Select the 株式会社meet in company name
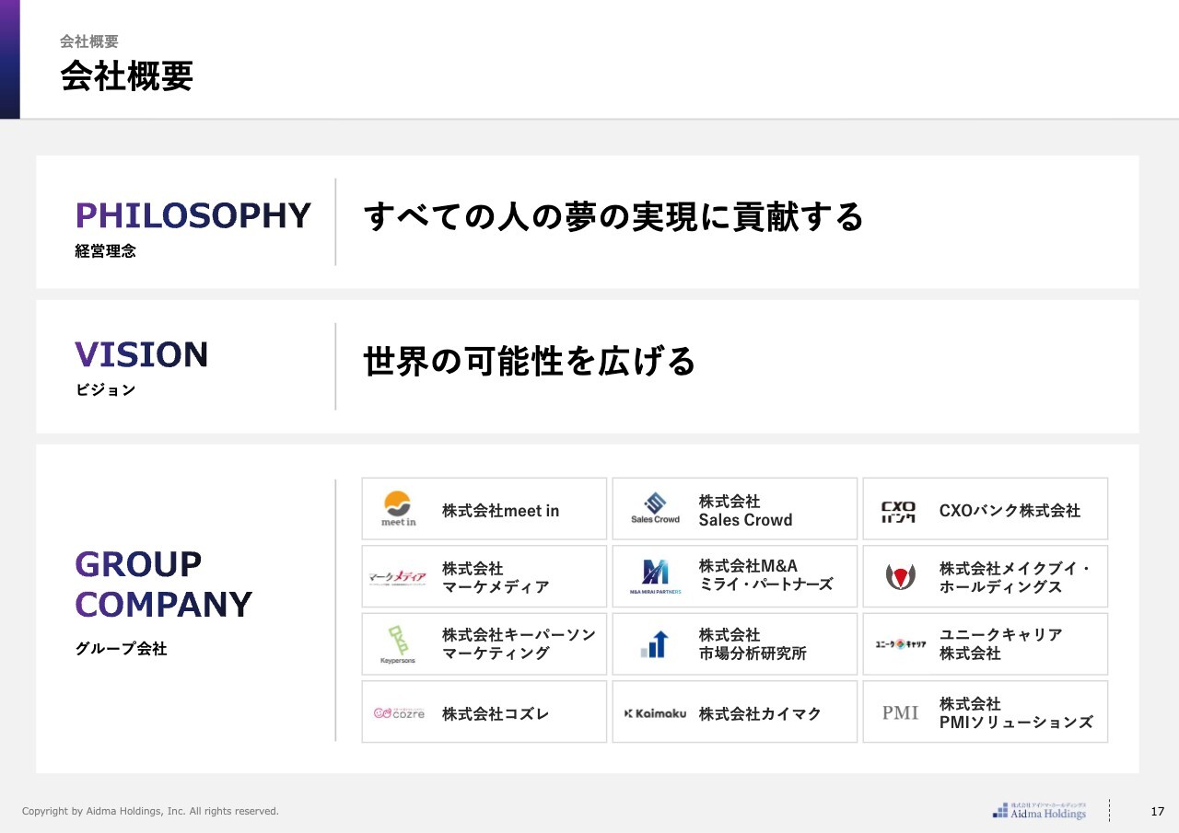 (500, 511)
